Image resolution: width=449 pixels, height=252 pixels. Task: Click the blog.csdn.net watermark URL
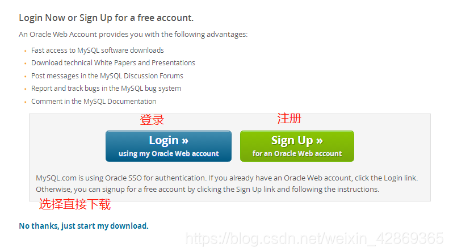click(314, 238)
